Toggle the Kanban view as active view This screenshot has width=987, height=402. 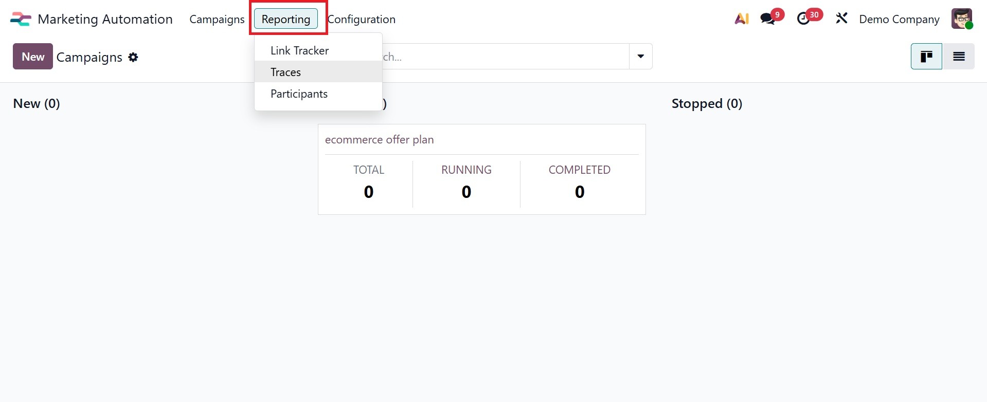[926, 56]
